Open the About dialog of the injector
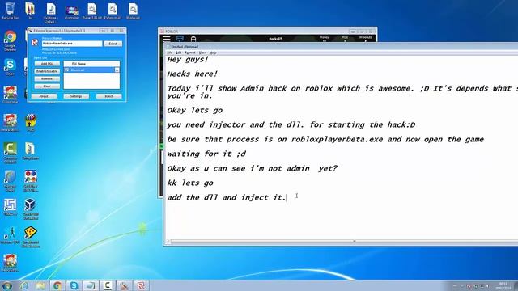Image resolution: width=518 pixels, height=291 pixels. [x=44, y=96]
